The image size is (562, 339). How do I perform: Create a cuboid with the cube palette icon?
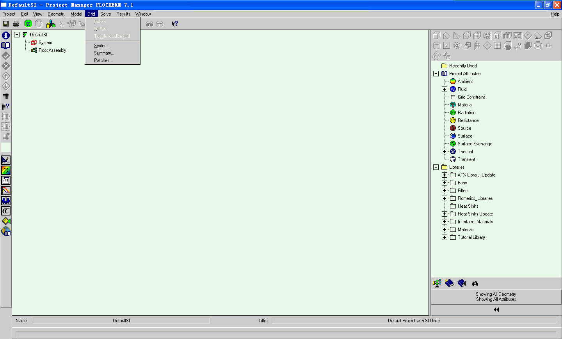tap(437, 35)
